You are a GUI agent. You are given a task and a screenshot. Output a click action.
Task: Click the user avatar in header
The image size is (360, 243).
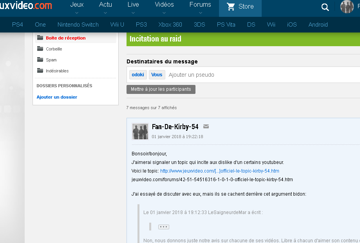pyautogui.click(x=347, y=7)
